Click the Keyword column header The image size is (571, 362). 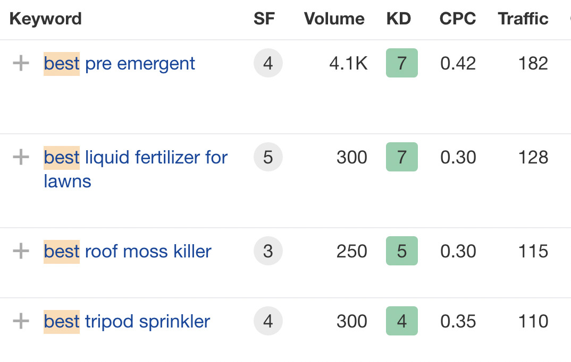pos(45,19)
